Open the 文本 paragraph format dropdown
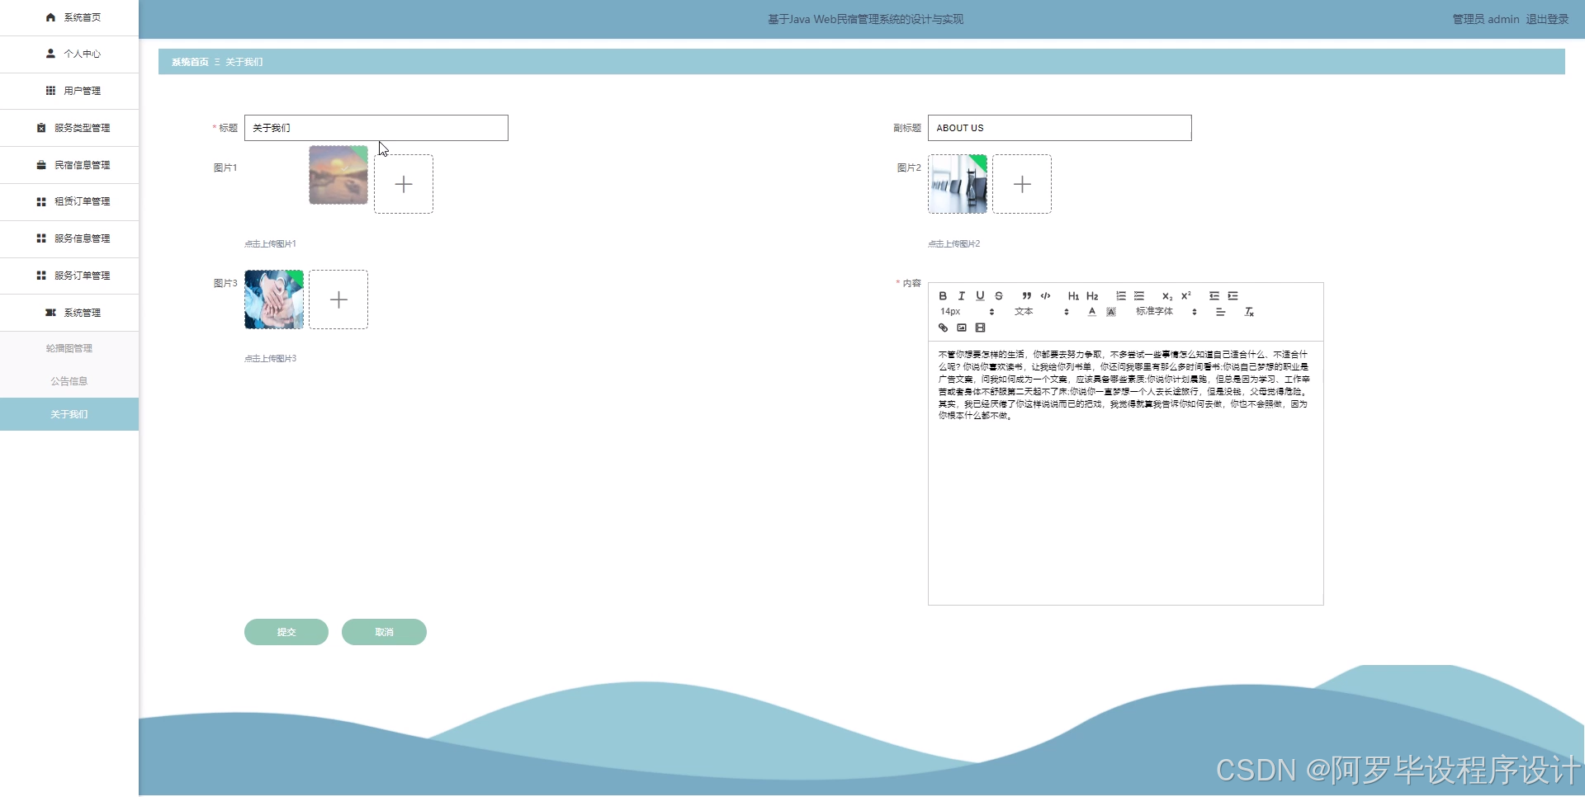The height and width of the screenshot is (797, 1585). [1024, 311]
